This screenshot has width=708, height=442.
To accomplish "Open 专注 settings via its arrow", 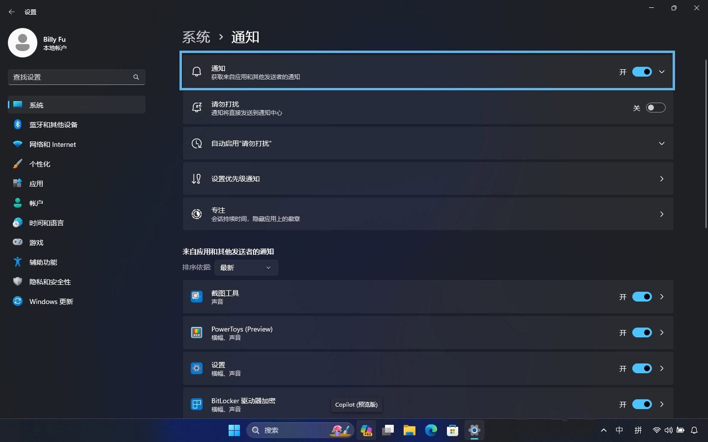I will pyautogui.click(x=662, y=214).
